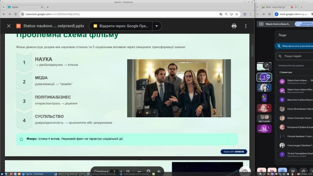Expand the 'Ще 2 особи' participants tile
313x176 pixels.
point(264,118)
